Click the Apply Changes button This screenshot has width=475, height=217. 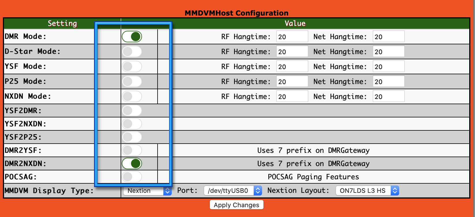(x=236, y=205)
